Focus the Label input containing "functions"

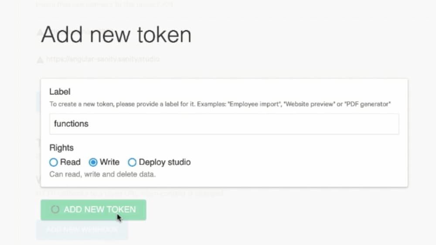click(x=224, y=124)
